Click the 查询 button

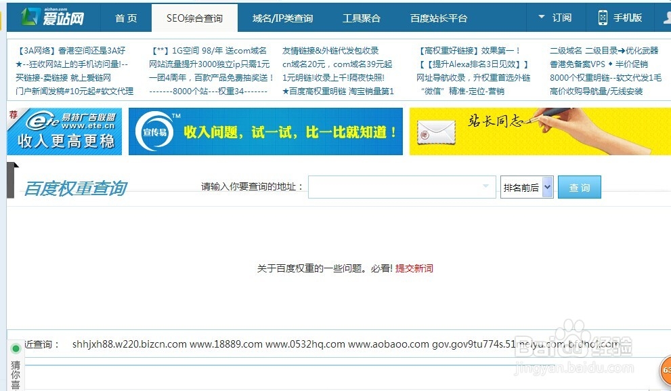click(x=580, y=187)
